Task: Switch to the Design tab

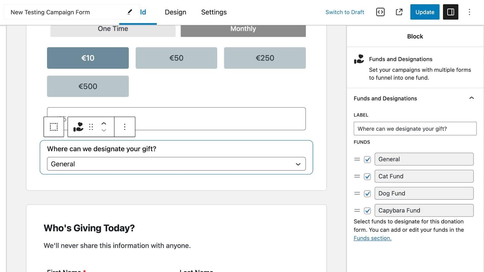Action: click(x=175, y=12)
